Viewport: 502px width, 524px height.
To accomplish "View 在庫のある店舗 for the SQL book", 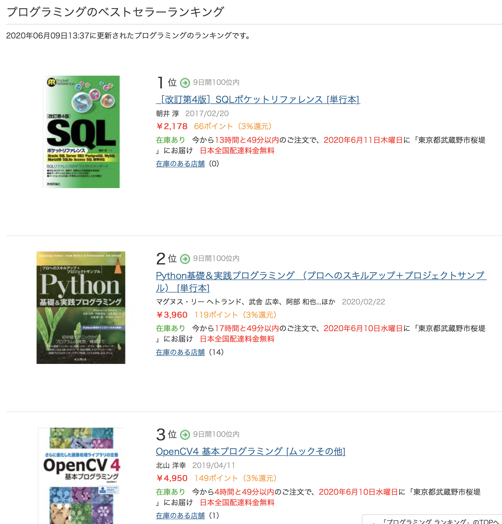I will click(180, 164).
